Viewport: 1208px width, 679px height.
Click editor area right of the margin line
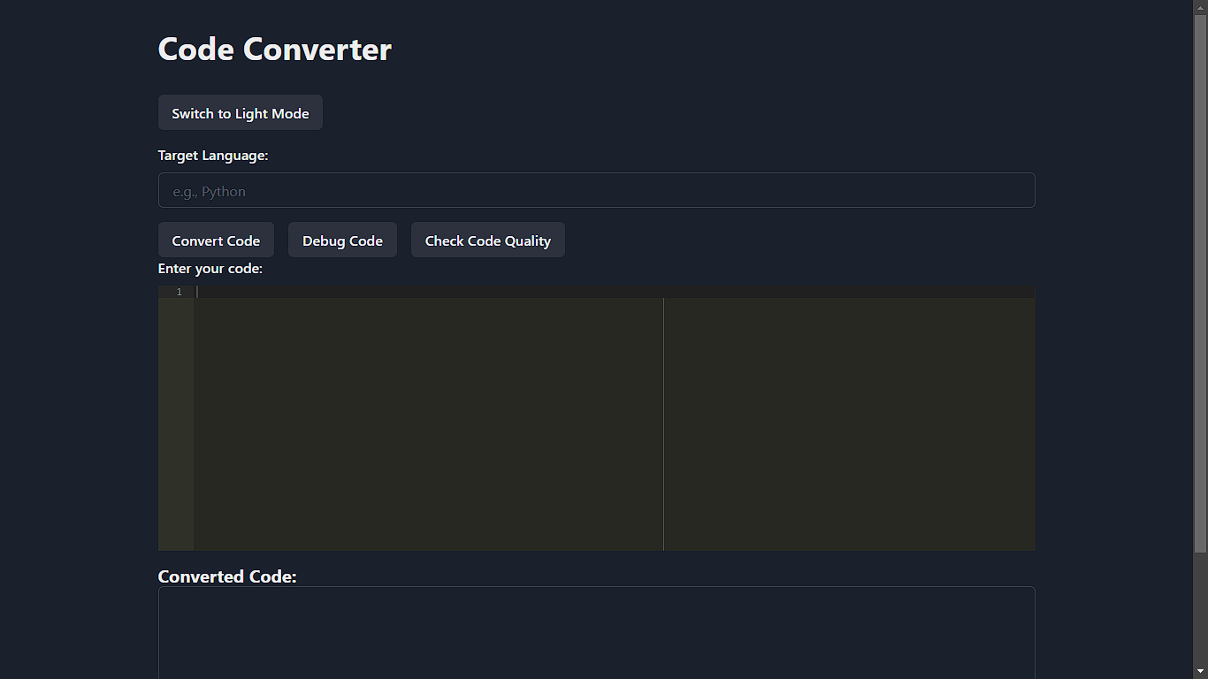(x=850, y=424)
